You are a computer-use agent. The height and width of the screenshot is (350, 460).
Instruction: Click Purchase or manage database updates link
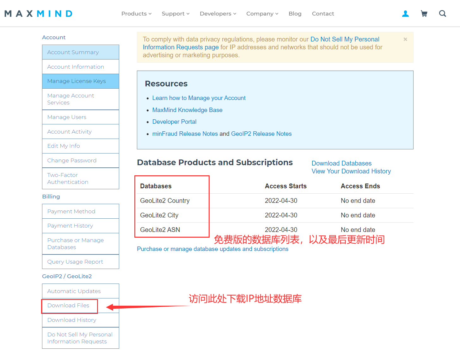[x=212, y=249]
